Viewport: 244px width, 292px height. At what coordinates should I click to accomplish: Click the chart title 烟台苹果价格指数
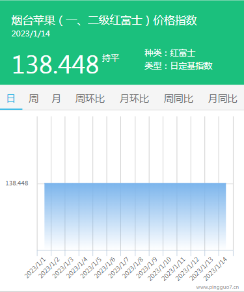point(104,20)
